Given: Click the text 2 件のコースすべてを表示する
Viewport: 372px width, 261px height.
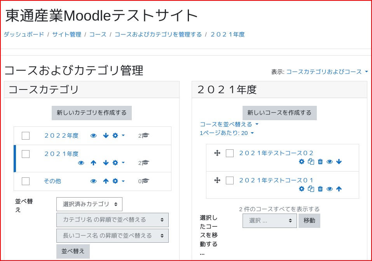Looking at the screenshot, I should (279, 209).
